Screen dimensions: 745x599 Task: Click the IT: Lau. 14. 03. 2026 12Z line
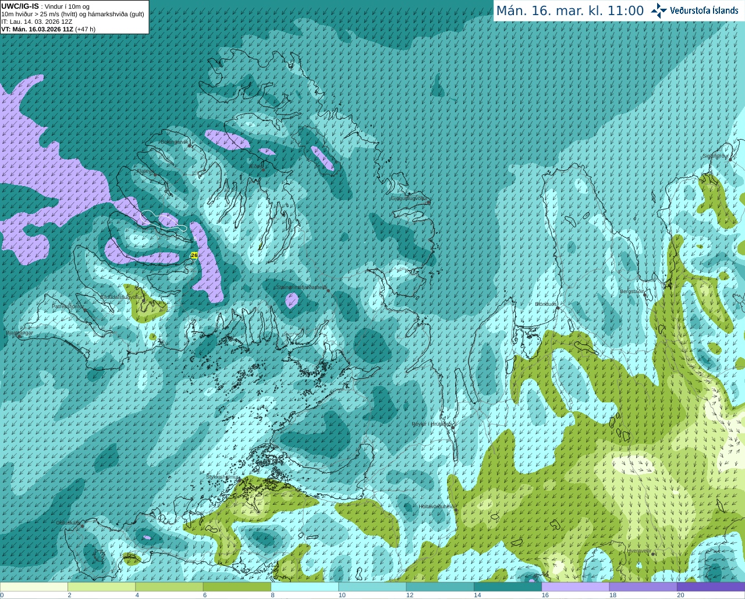(x=37, y=22)
